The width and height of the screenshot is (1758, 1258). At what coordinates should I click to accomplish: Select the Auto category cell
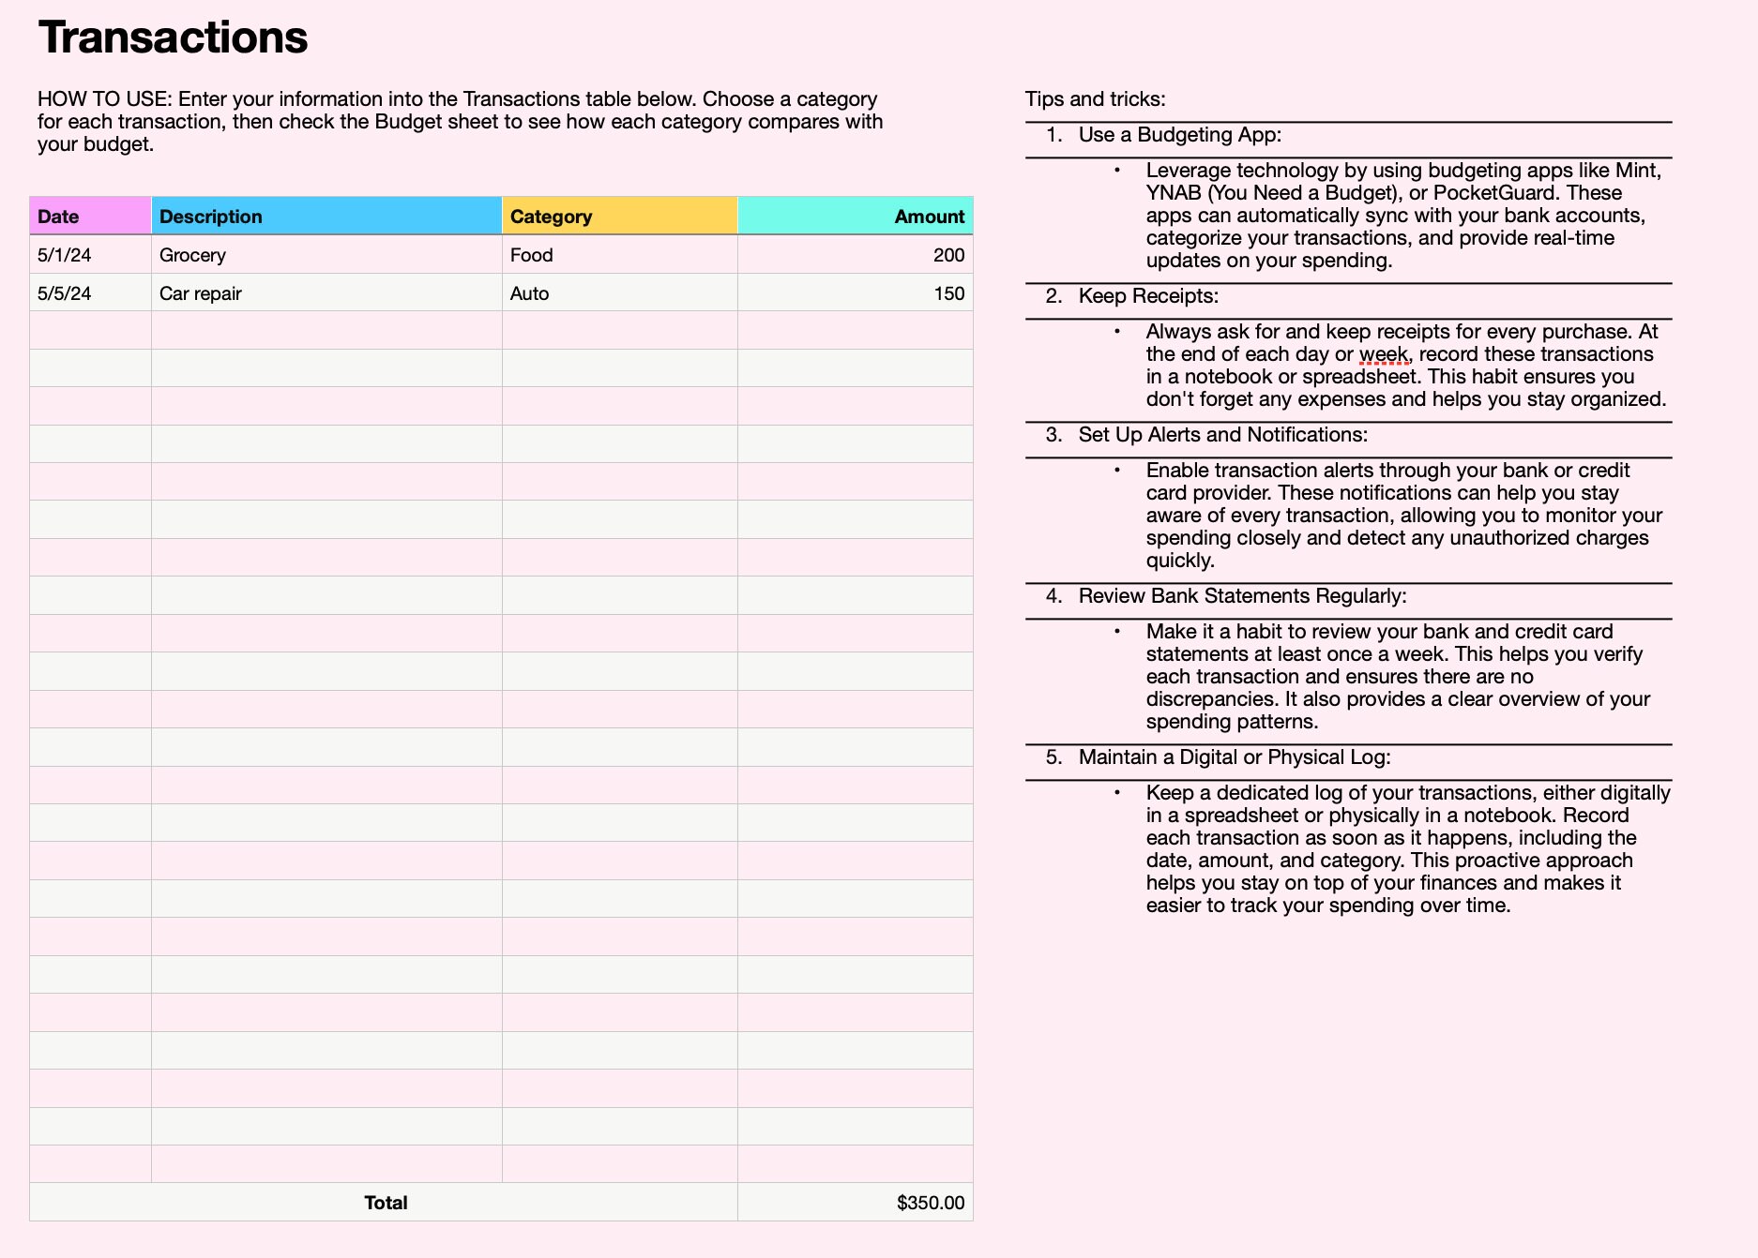click(528, 292)
